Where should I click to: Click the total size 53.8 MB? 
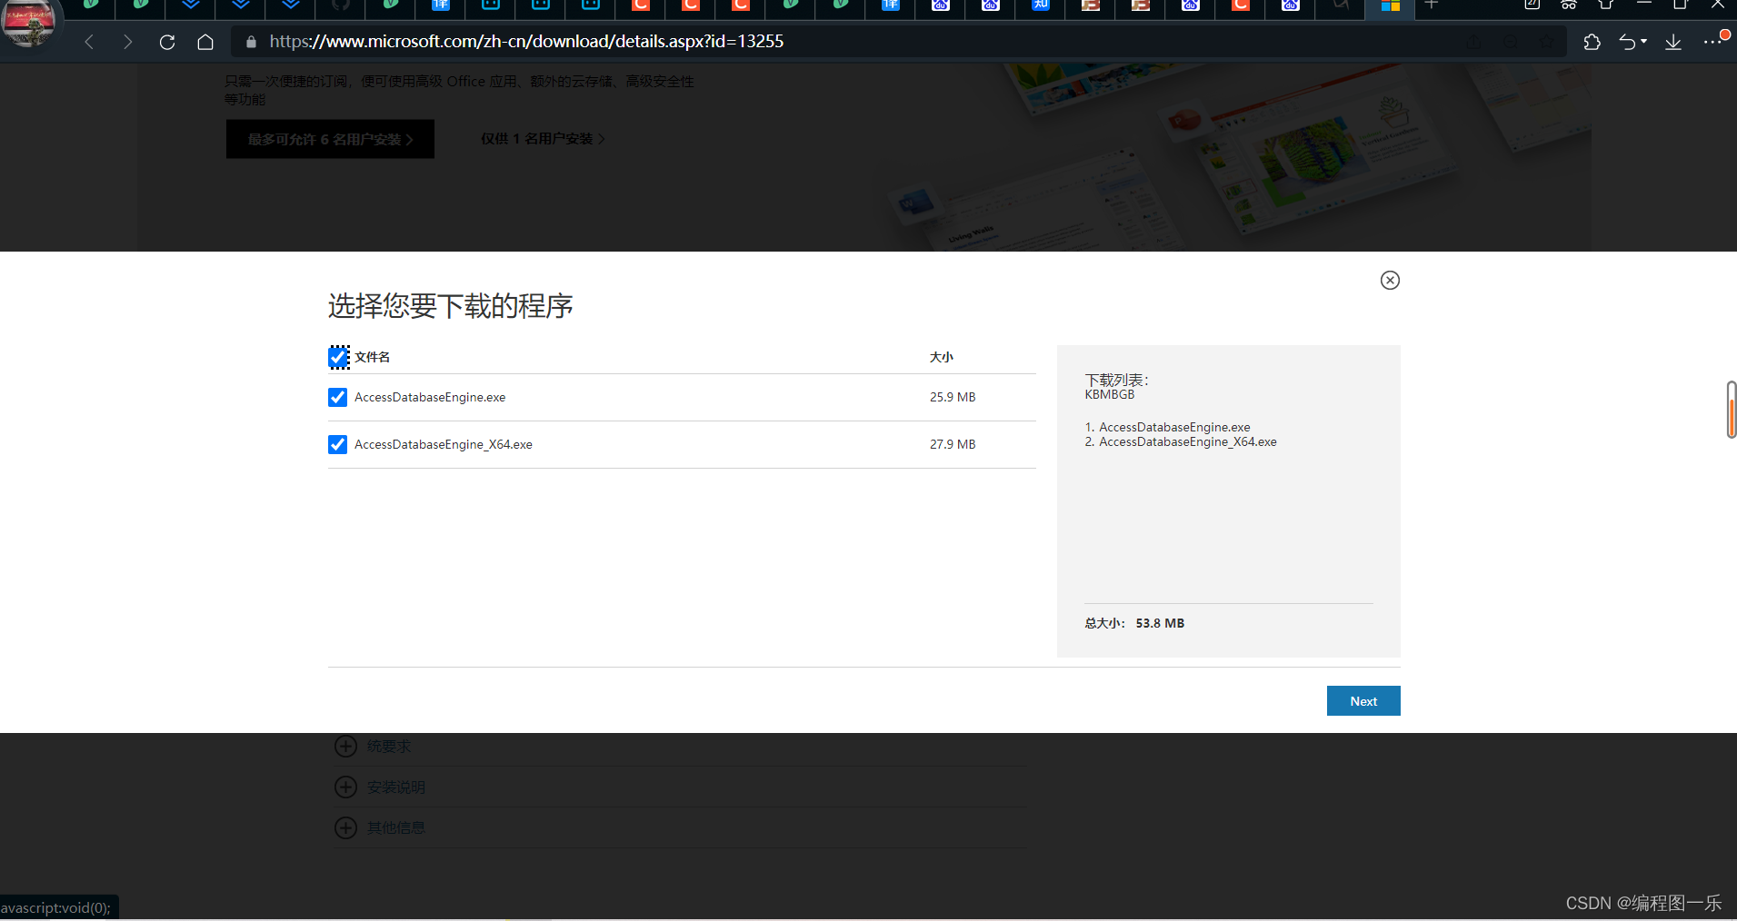(1160, 623)
